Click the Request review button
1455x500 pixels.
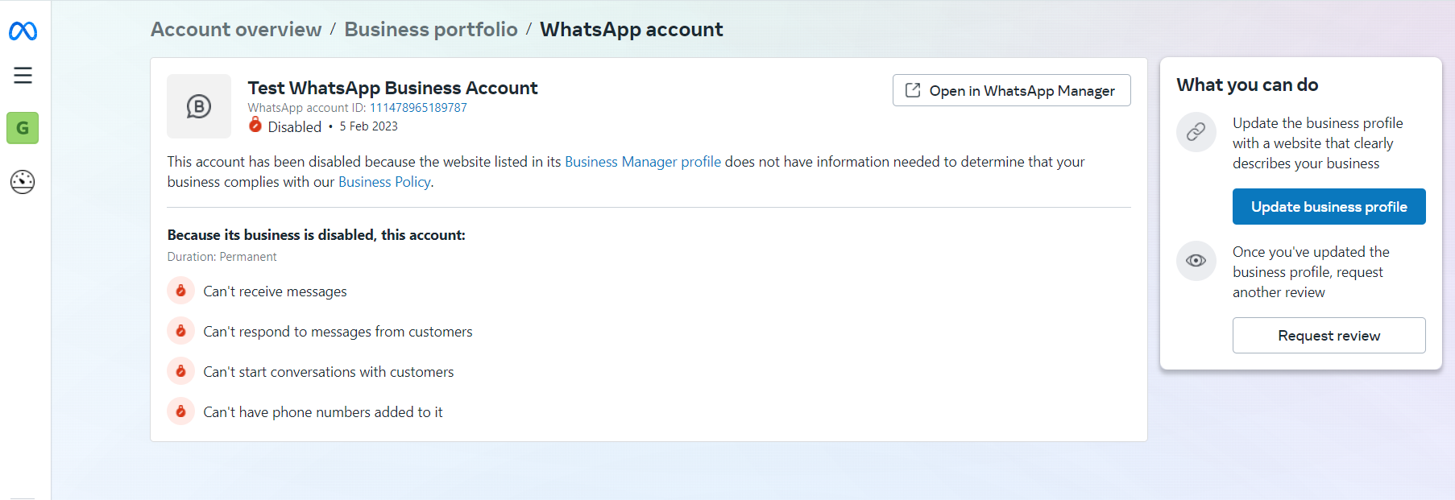(x=1329, y=336)
